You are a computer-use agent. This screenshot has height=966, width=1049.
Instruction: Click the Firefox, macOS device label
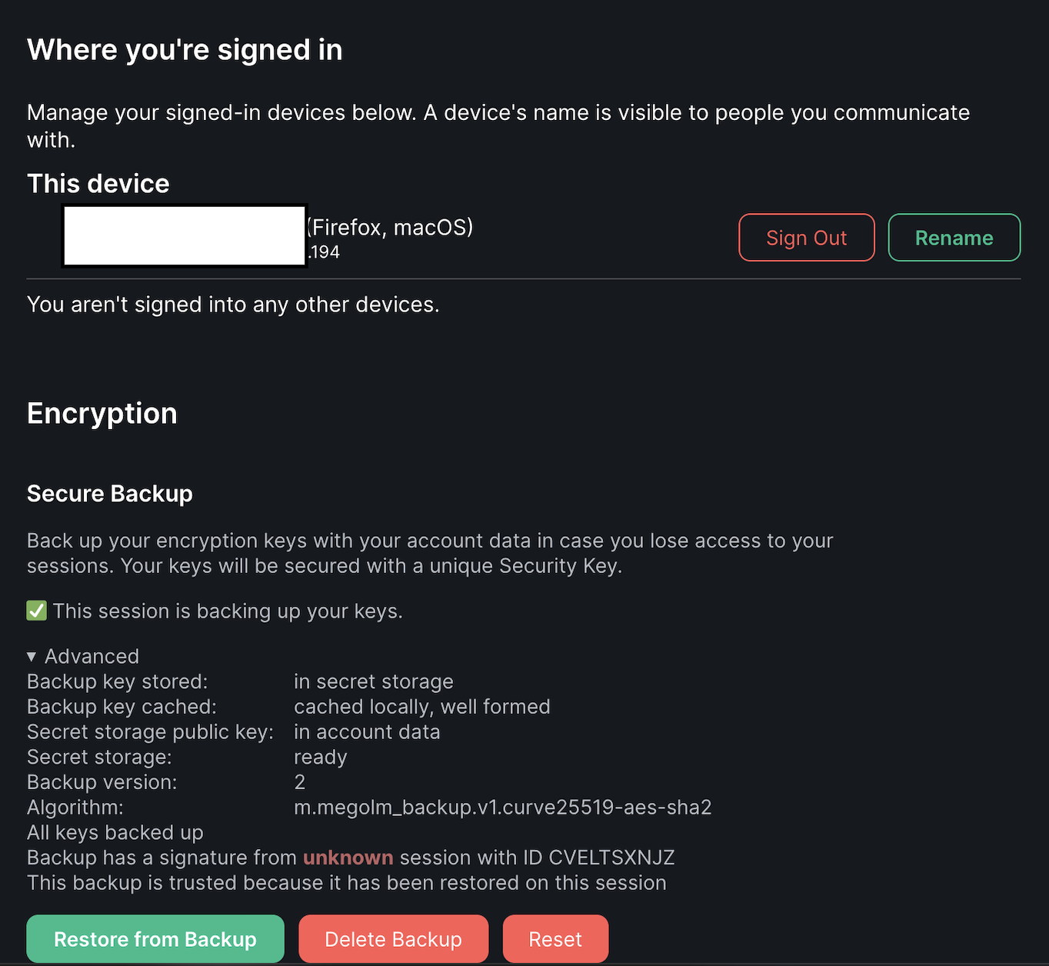pyautogui.click(x=388, y=227)
